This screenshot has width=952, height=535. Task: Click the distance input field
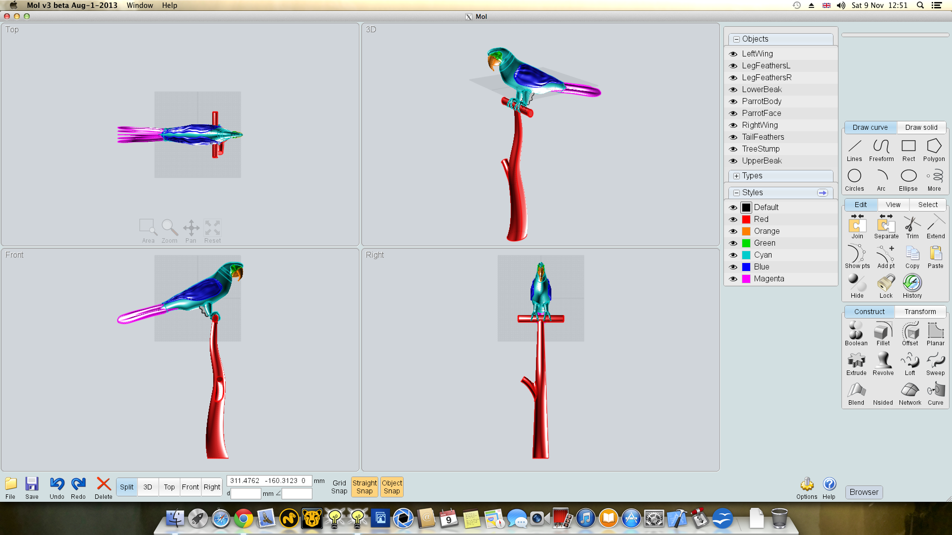(x=246, y=493)
